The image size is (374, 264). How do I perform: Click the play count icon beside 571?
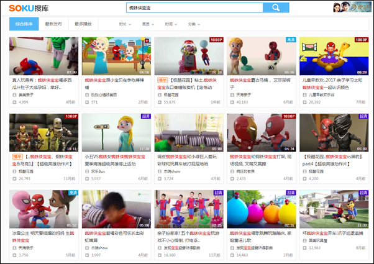click(87, 102)
